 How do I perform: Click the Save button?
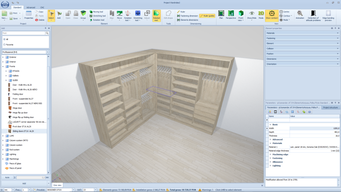[13, 19]
